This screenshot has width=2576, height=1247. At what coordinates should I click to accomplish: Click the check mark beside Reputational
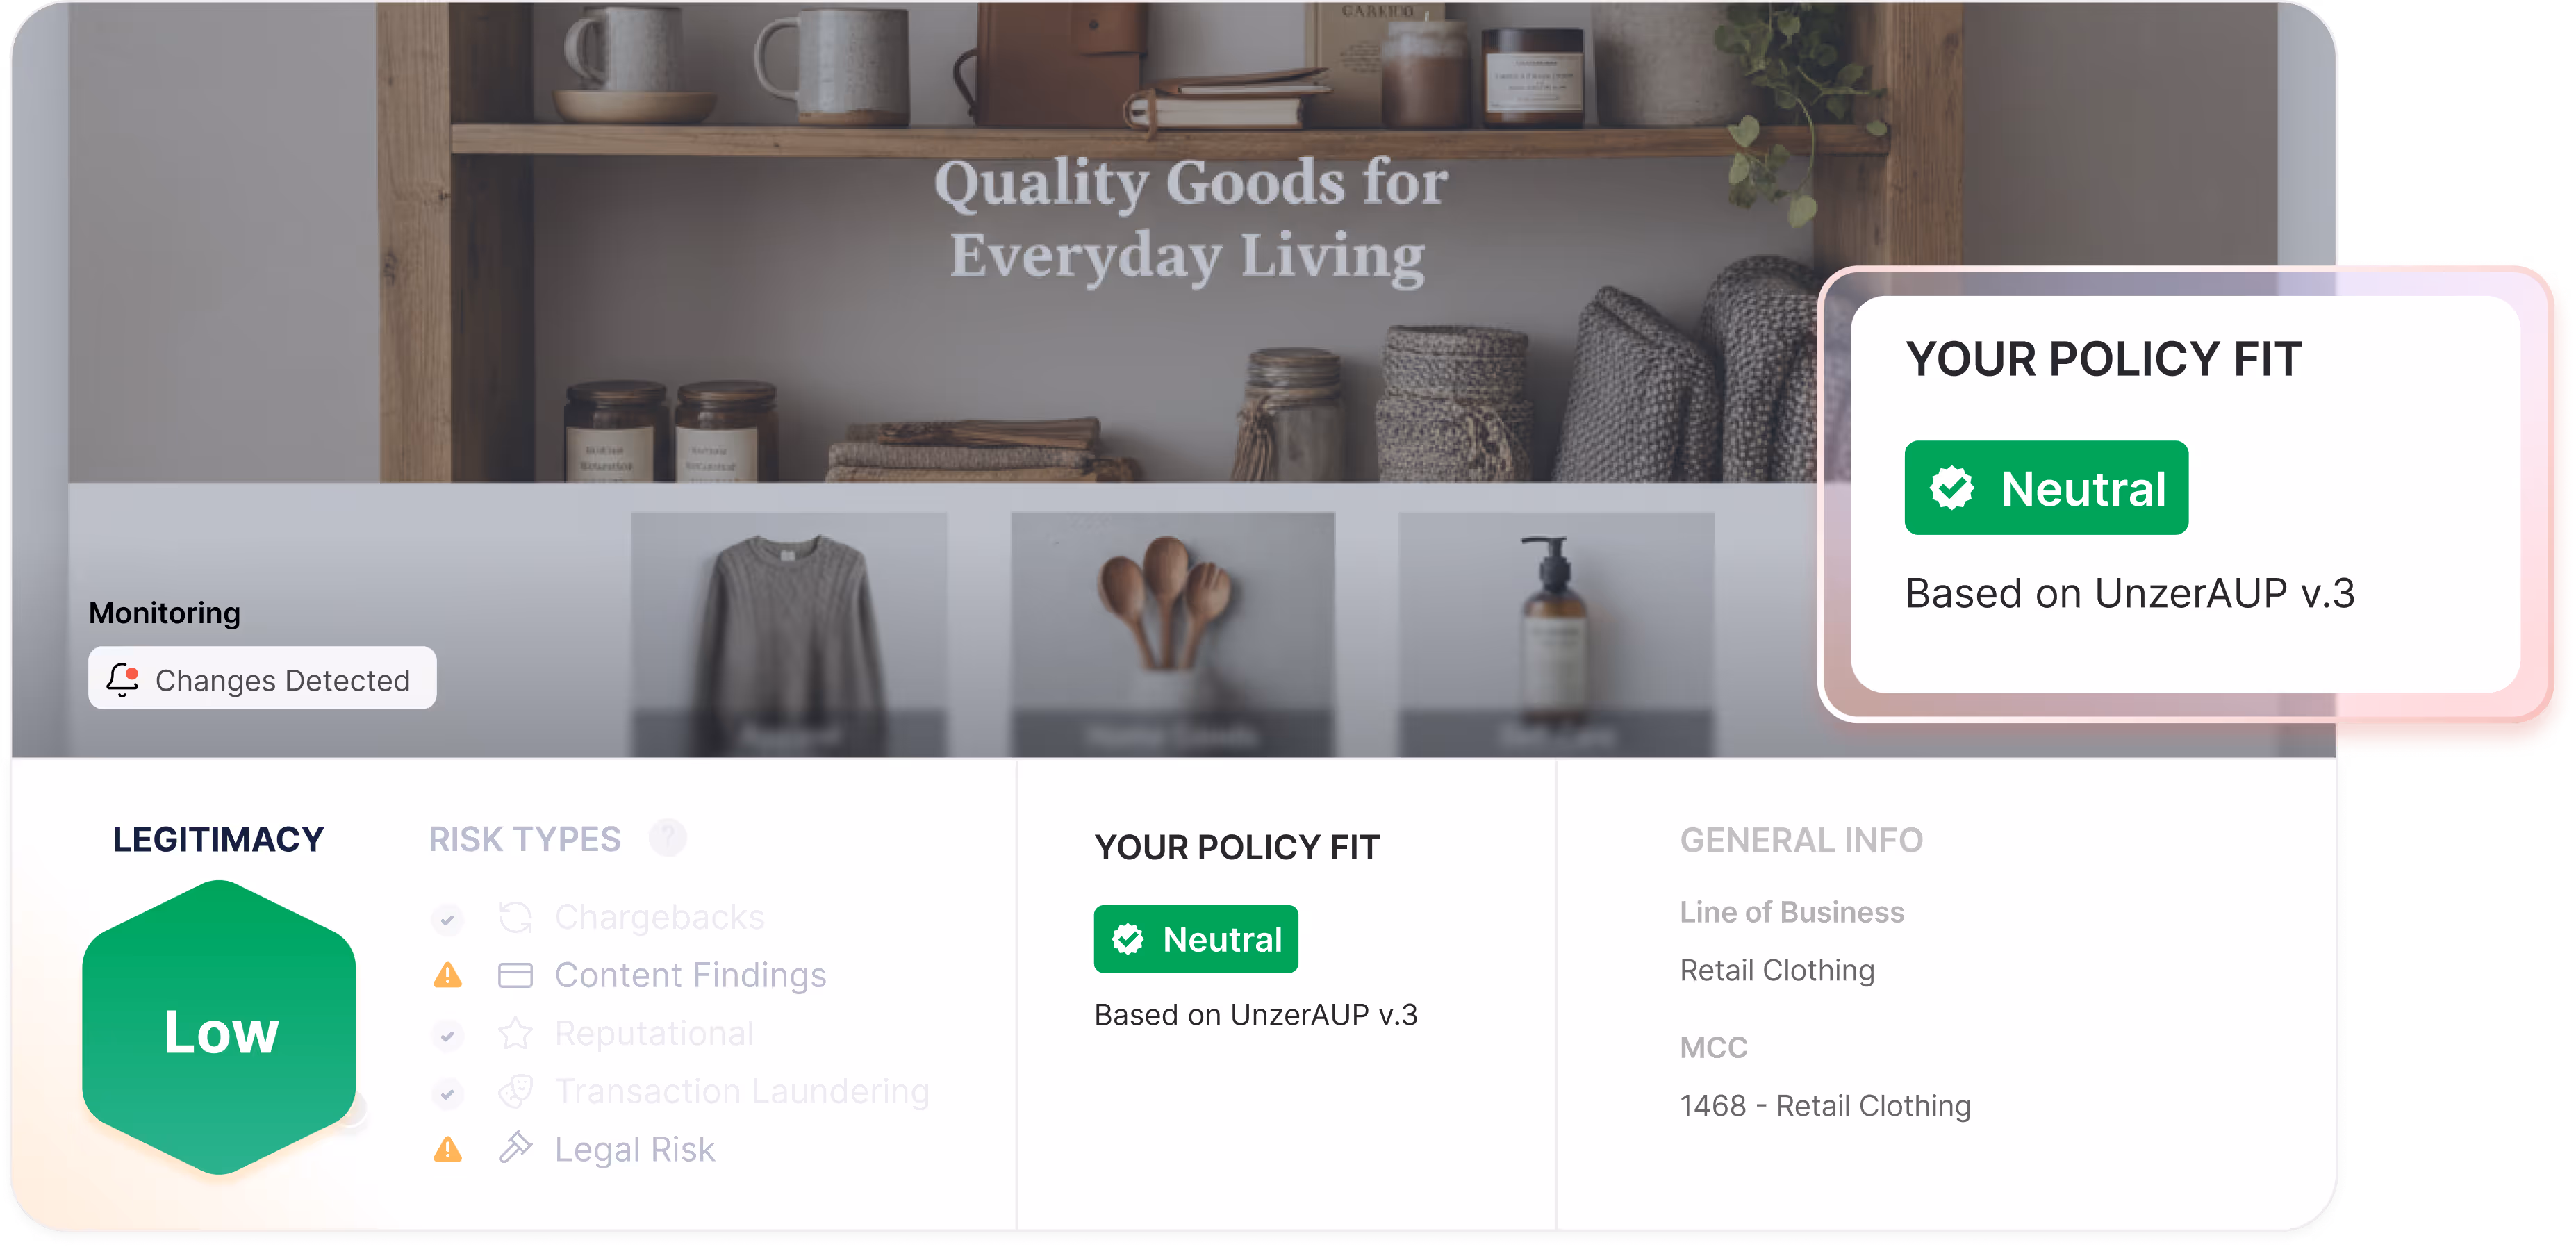click(447, 1036)
